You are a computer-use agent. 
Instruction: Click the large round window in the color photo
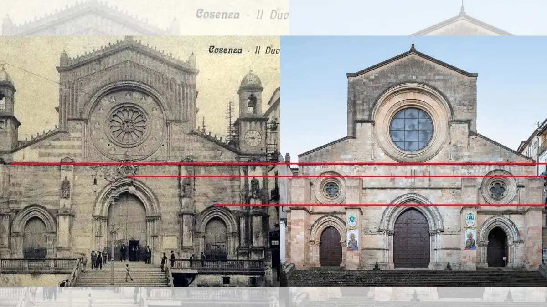click(x=412, y=130)
